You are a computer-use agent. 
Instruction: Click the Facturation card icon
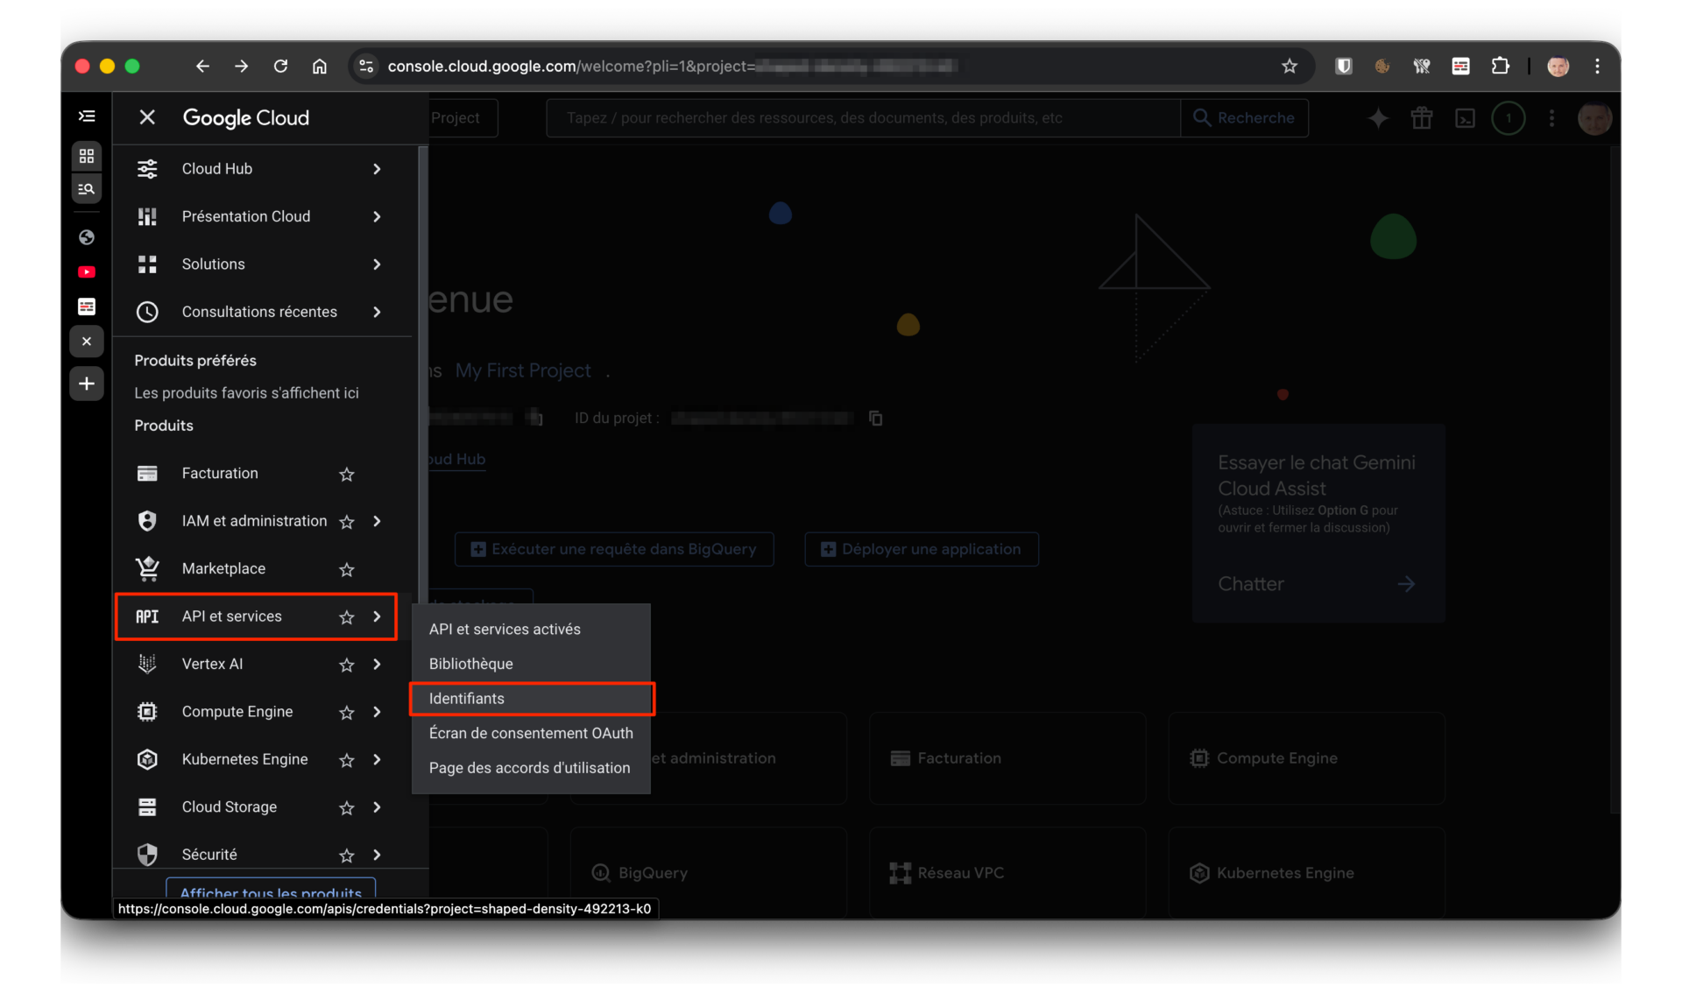[147, 474]
